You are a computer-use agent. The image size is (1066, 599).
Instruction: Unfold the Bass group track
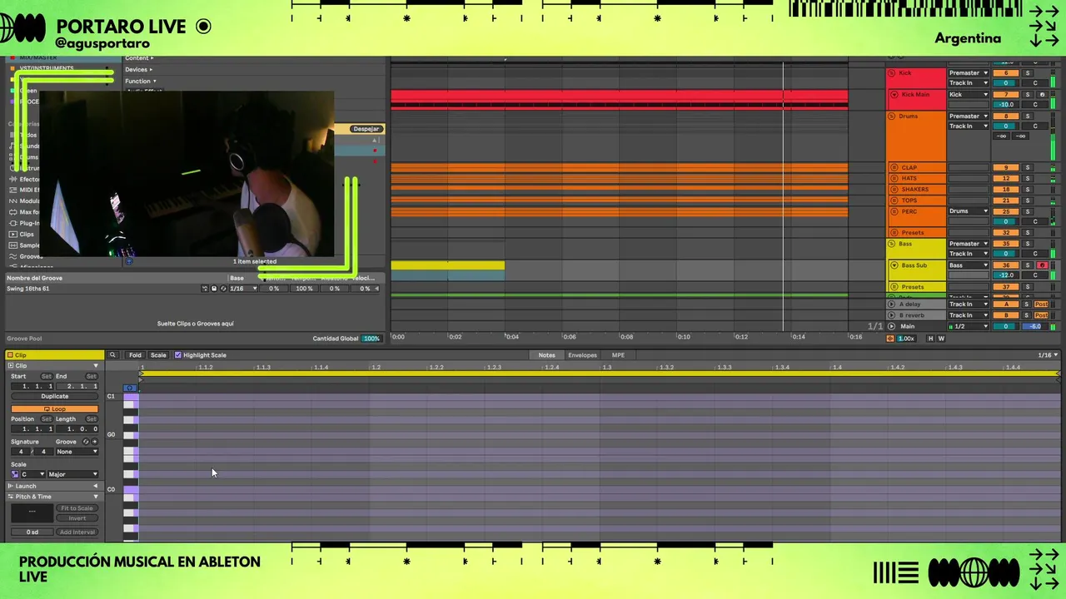tap(892, 244)
